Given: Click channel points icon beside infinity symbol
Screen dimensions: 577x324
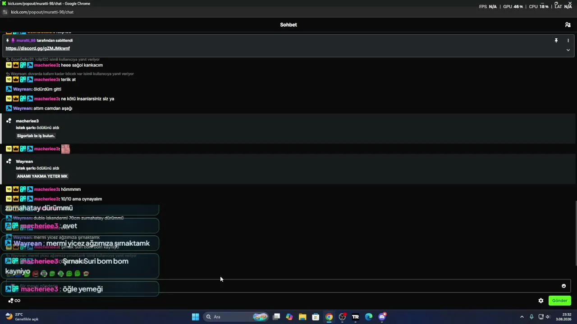Looking at the screenshot, I should pos(11,301).
